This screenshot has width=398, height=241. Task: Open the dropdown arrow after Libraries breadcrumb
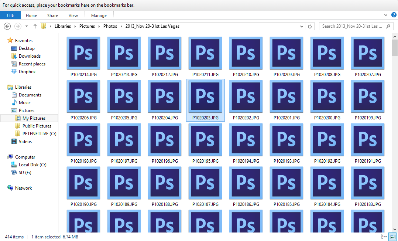75,26
